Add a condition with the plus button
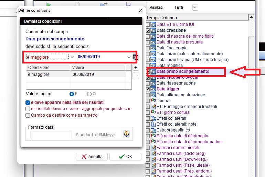Image resolution: width=265 pixels, height=177 pixels. coord(136,68)
